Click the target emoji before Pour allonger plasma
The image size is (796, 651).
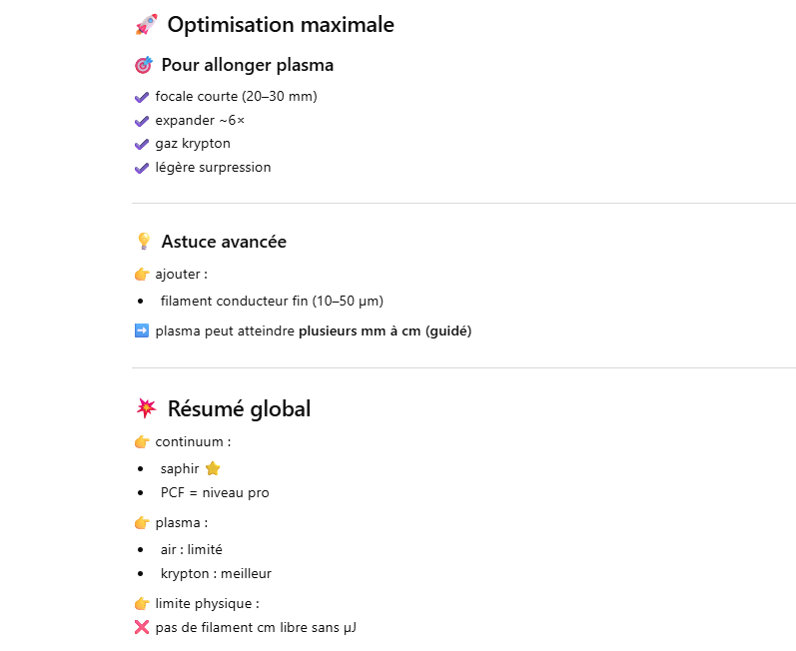143,65
